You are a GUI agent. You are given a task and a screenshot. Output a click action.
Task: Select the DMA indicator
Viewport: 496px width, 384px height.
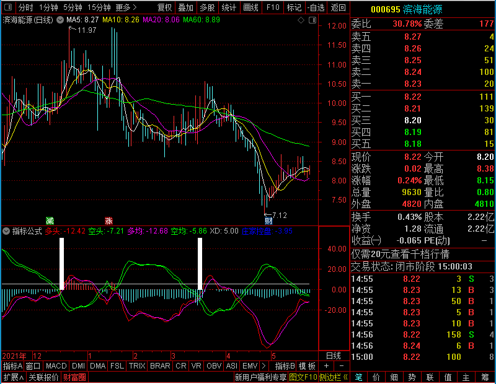tap(97, 366)
